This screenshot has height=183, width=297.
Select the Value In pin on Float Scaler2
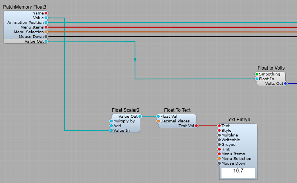[112, 131]
